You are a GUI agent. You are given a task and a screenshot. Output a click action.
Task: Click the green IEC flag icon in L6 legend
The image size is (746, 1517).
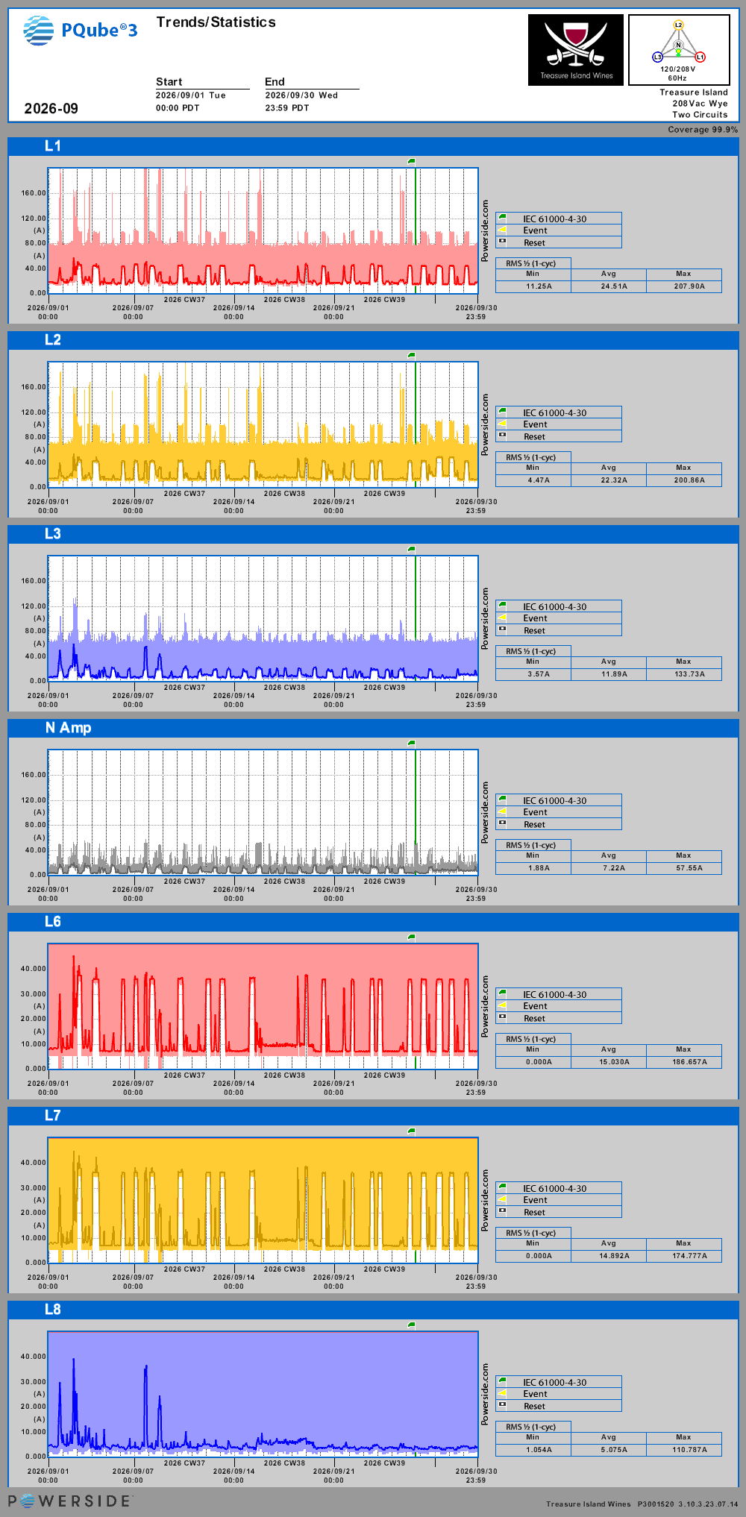coord(503,994)
